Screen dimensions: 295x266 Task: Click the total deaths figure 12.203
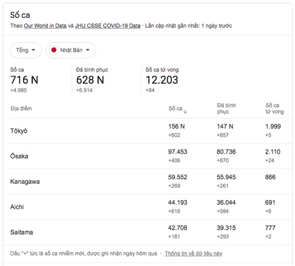click(x=162, y=80)
